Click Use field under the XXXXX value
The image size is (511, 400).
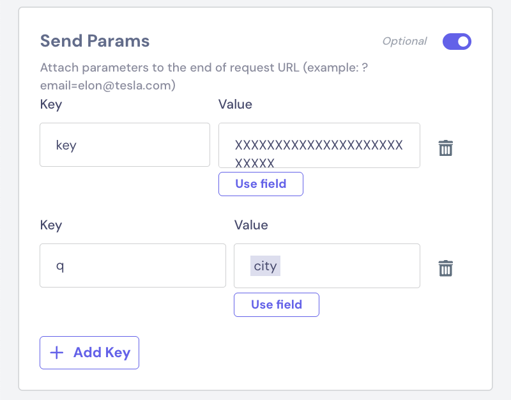pos(261,184)
